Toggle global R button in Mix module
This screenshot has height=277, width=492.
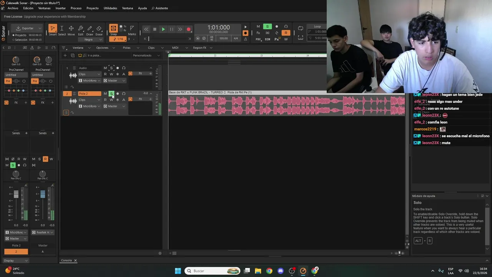(x=286, y=33)
